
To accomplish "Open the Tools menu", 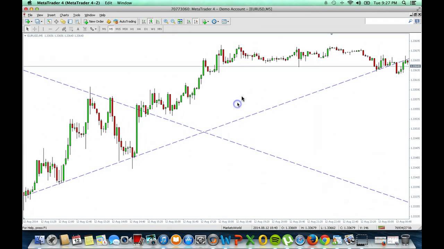I will (x=77, y=15).
